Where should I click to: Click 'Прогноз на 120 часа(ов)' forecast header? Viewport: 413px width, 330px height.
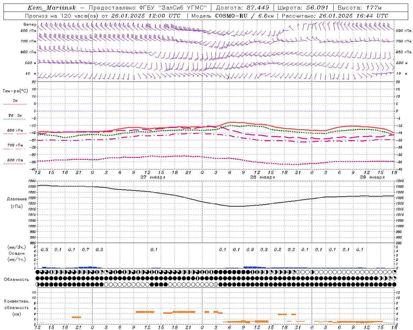coord(62,16)
